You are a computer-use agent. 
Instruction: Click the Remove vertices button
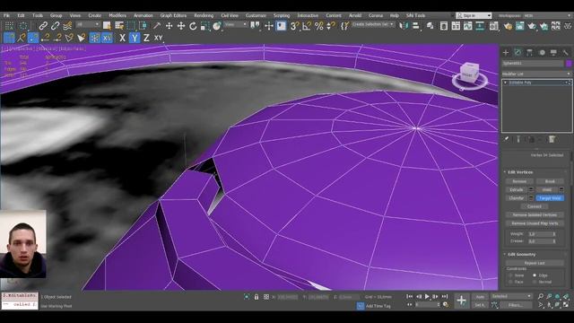pos(519,181)
